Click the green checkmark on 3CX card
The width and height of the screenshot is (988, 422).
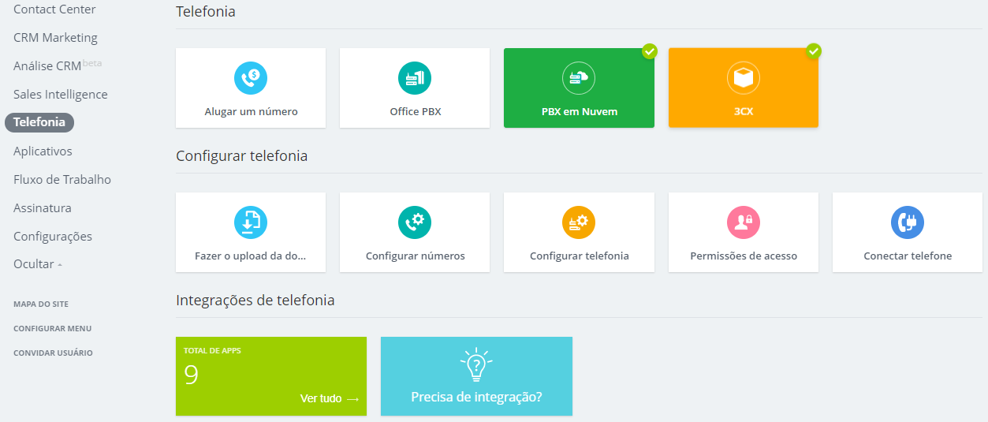[814, 51]
